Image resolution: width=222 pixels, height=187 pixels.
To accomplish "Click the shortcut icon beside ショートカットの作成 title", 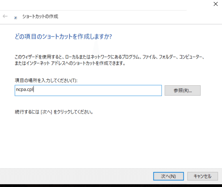I will tap(15, 18).
